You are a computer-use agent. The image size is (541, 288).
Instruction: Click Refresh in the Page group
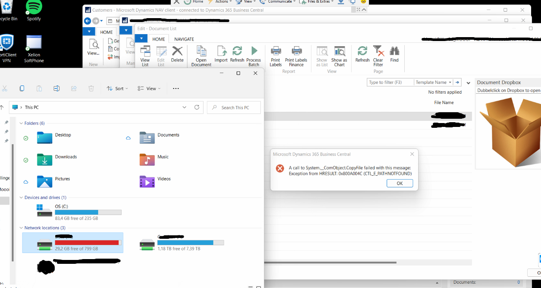click(x=363, y=55)
